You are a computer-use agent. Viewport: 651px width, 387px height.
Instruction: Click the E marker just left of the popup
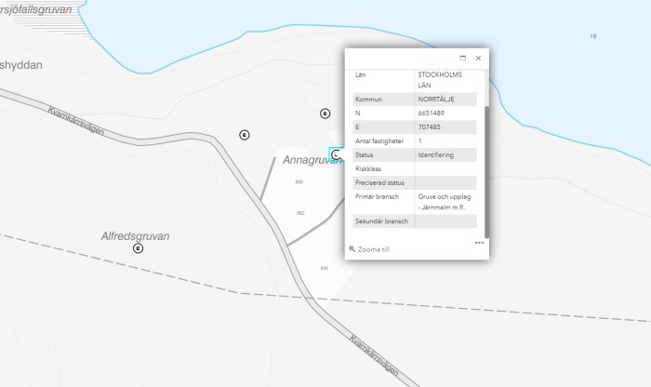(325, 113)
